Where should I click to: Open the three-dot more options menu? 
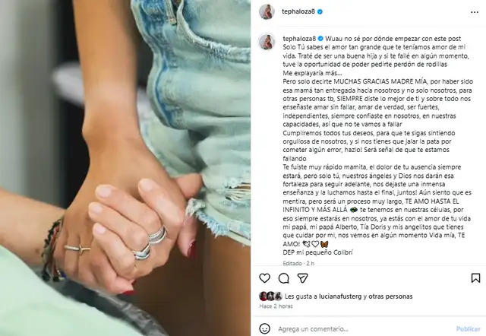475,12
